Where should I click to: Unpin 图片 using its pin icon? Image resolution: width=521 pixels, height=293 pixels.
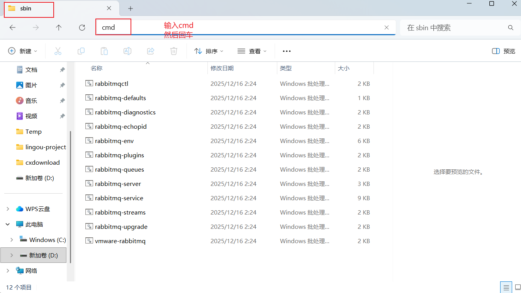[62, 85]
